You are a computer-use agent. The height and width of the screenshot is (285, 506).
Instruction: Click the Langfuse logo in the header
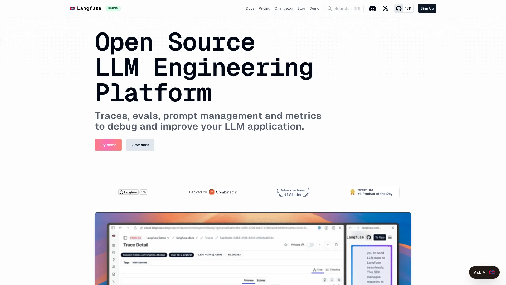pos(85,8)
